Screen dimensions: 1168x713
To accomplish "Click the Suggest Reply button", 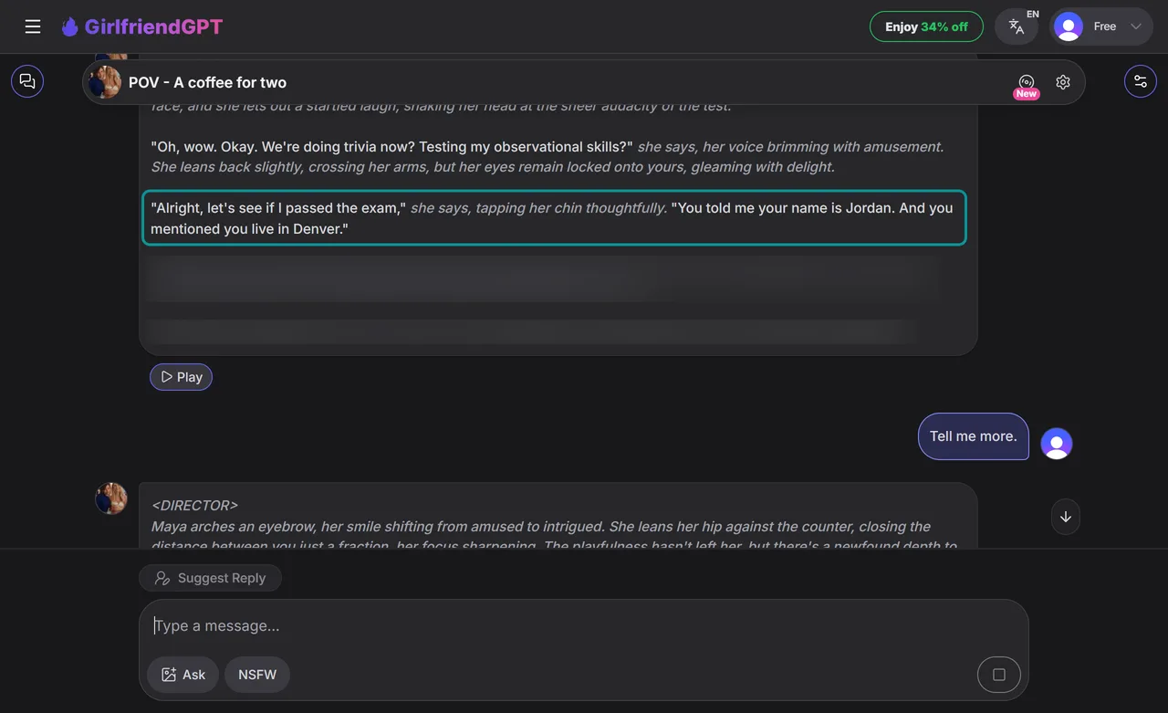I will point(211,578).
